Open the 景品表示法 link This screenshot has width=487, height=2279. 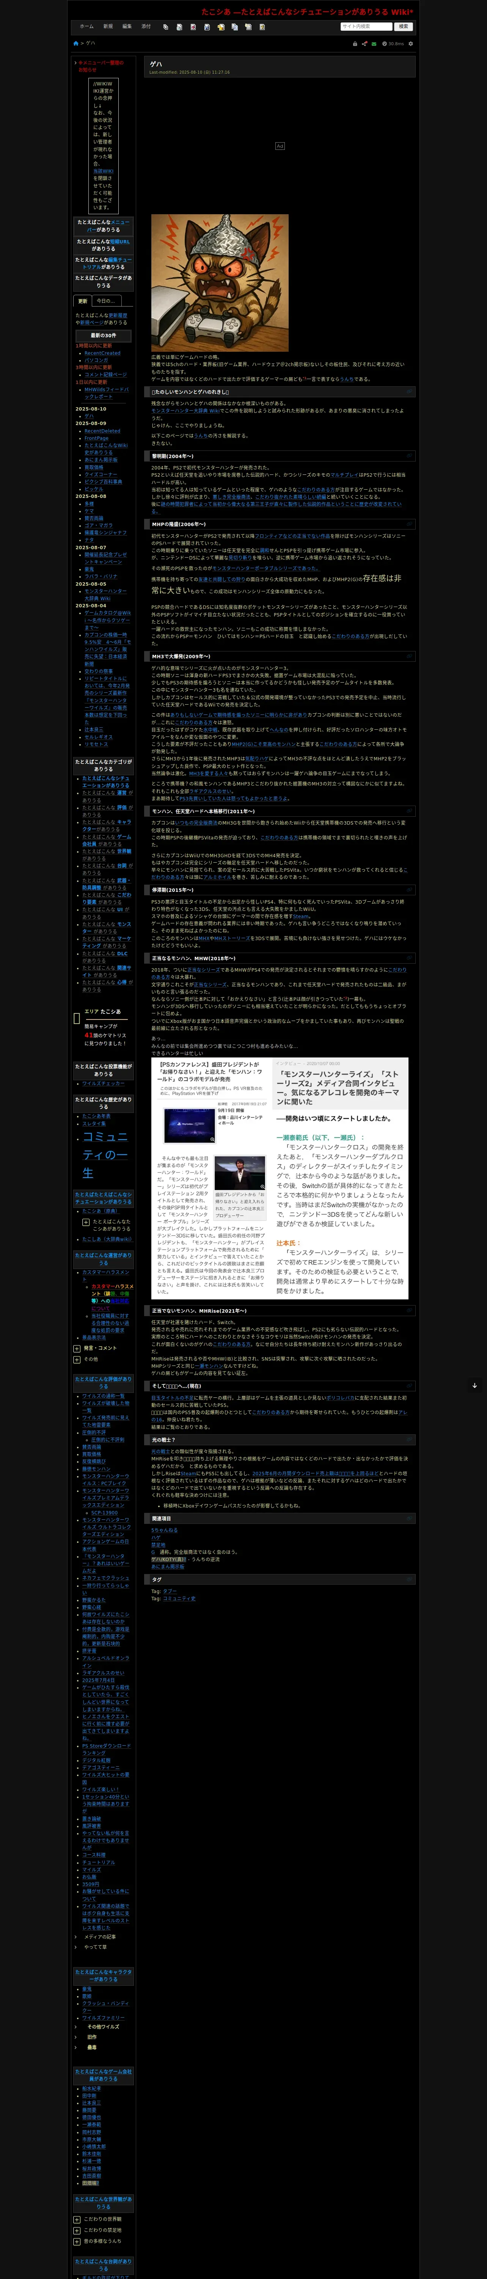pyautogui.click(x=94, y=1338)
